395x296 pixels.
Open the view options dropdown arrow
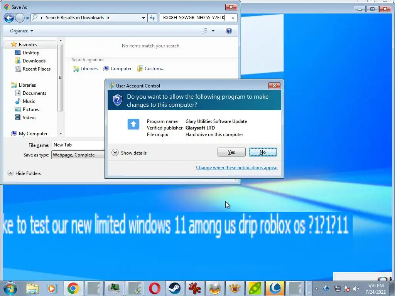(213, 31)
